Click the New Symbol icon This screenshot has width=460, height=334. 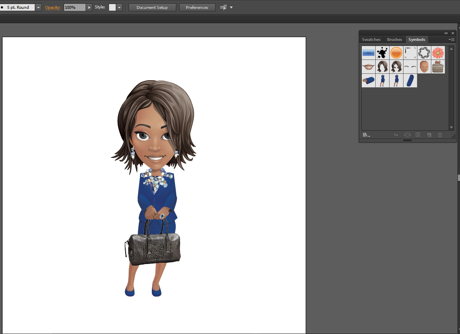coord(429,135)
